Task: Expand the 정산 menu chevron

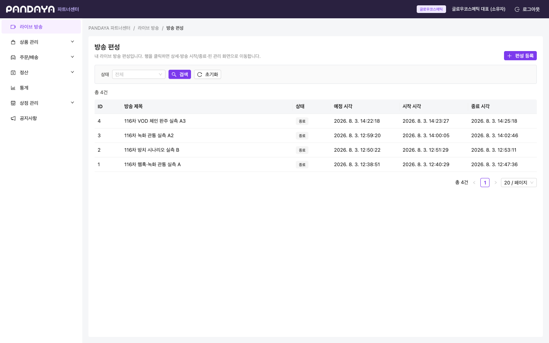Action: pos(72,72)
